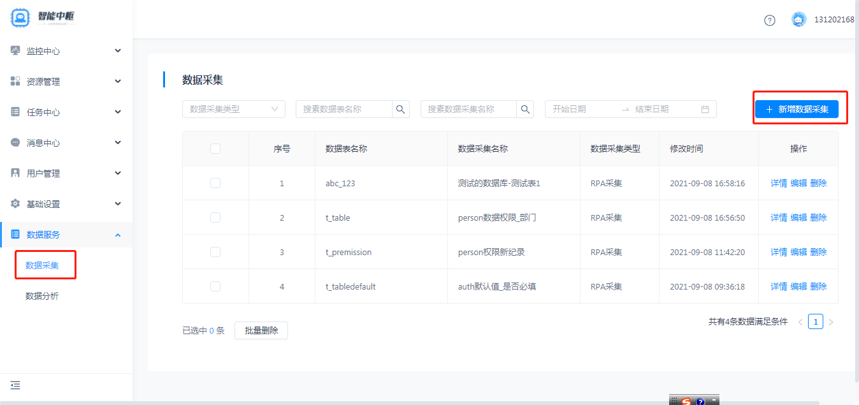Viewport: 859px width, 405px height.
Task: Select the checkbox for t_premission row
Action: pyautogui.click(x=215, y=252)
